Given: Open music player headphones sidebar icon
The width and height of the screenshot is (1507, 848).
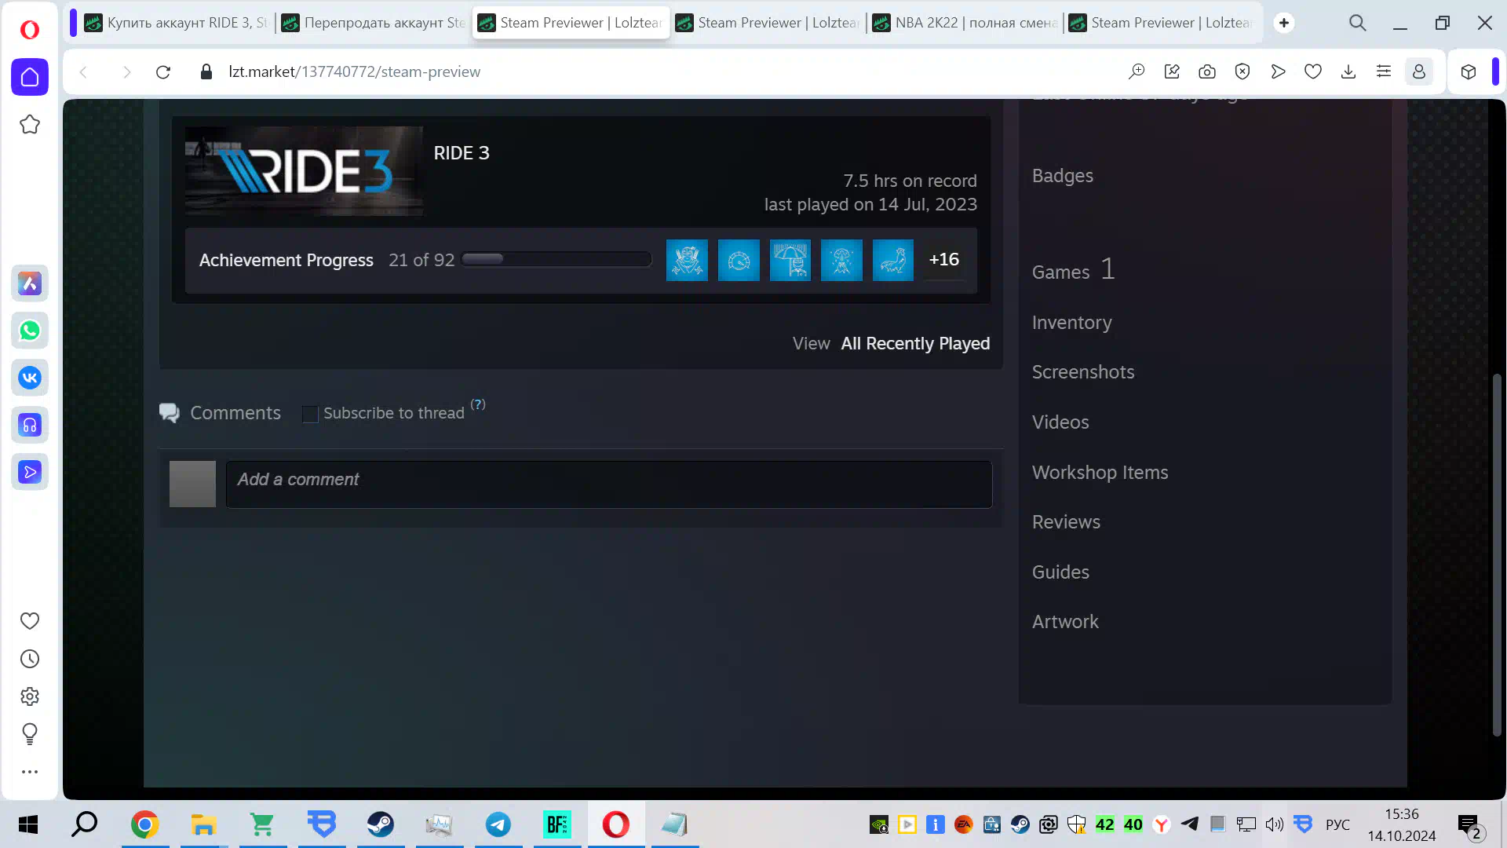Looking at the screenshot, I should [x=30, y=425].
